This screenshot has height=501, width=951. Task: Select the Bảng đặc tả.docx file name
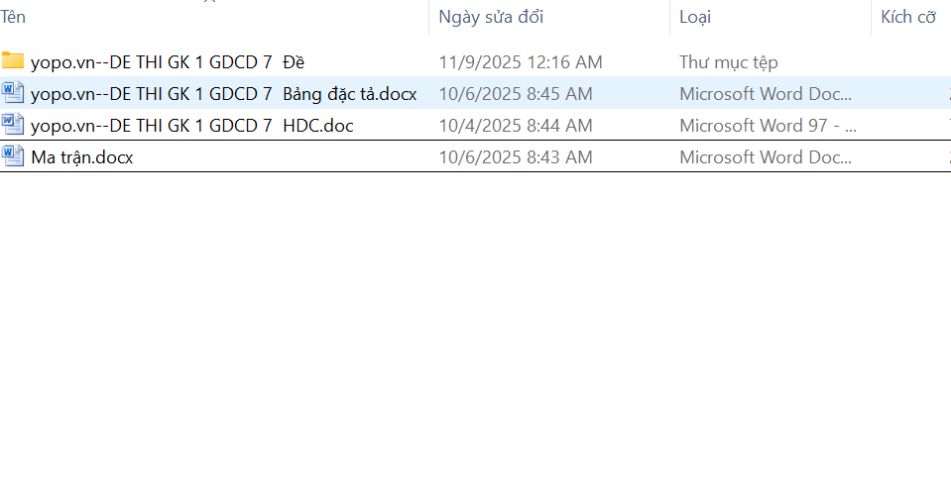point(223,94)
